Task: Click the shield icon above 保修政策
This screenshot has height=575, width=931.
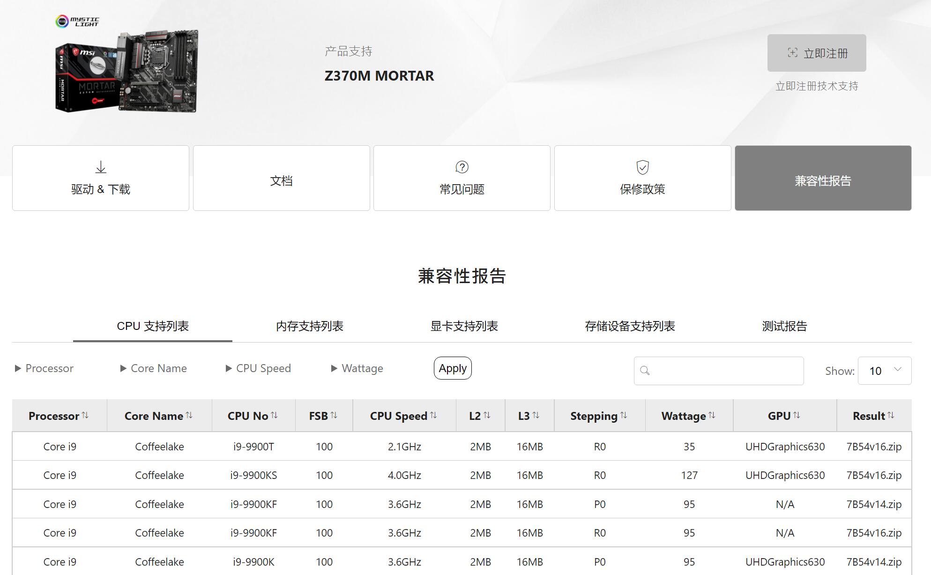Action: (642, 166)
